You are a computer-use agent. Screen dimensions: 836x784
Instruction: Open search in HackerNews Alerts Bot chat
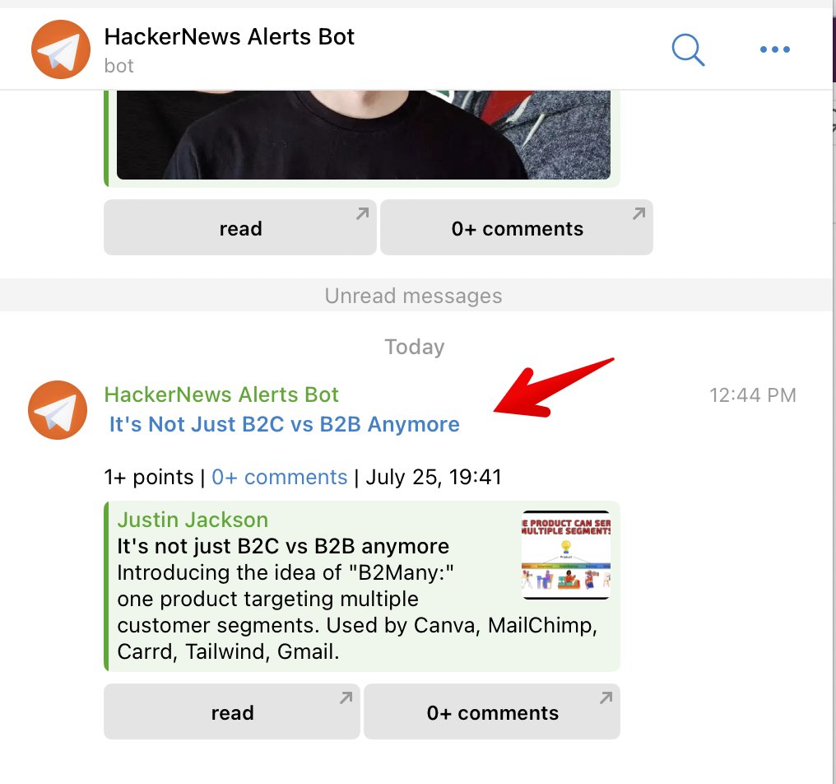coord(688,50)
